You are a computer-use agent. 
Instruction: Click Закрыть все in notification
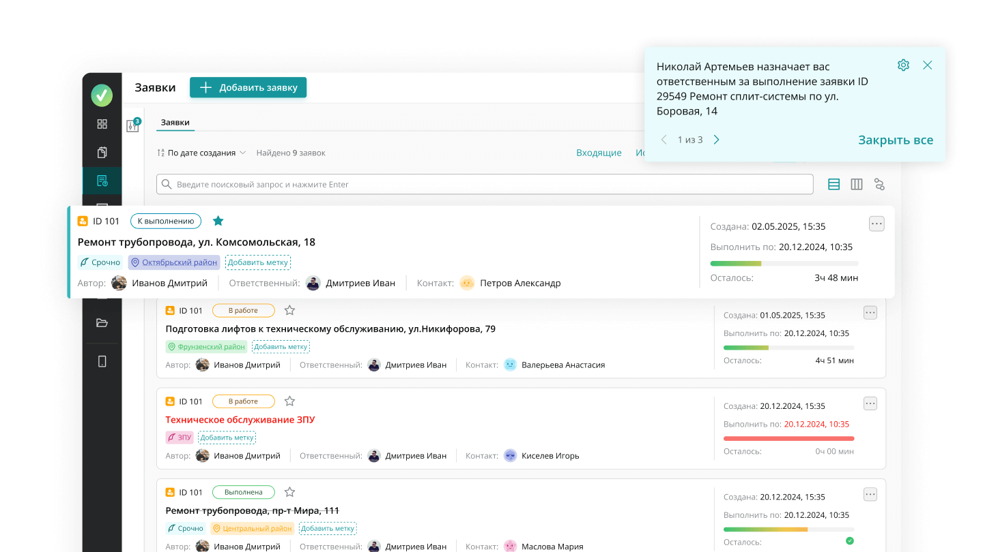coord(896,140)
